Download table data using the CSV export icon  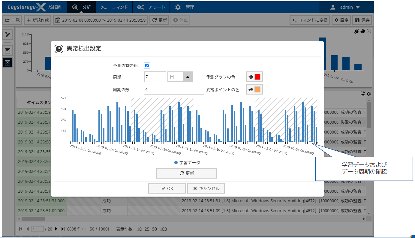363,94
